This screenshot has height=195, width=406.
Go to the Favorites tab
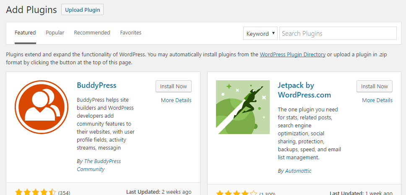(131, 33)
